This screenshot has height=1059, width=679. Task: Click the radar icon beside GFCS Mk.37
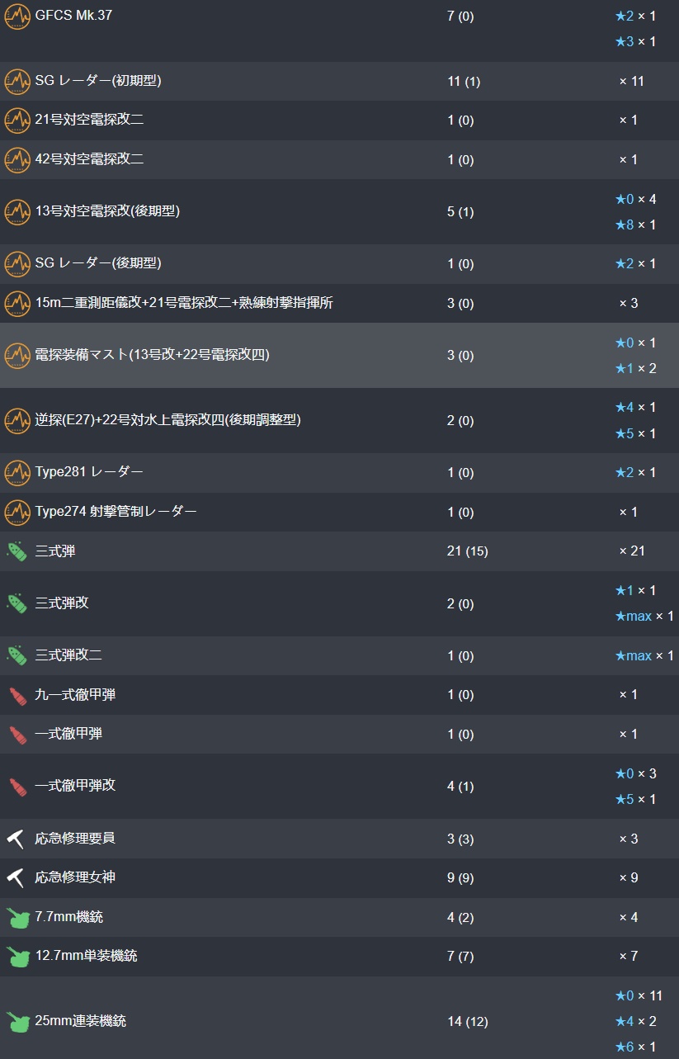coord(17,16)
